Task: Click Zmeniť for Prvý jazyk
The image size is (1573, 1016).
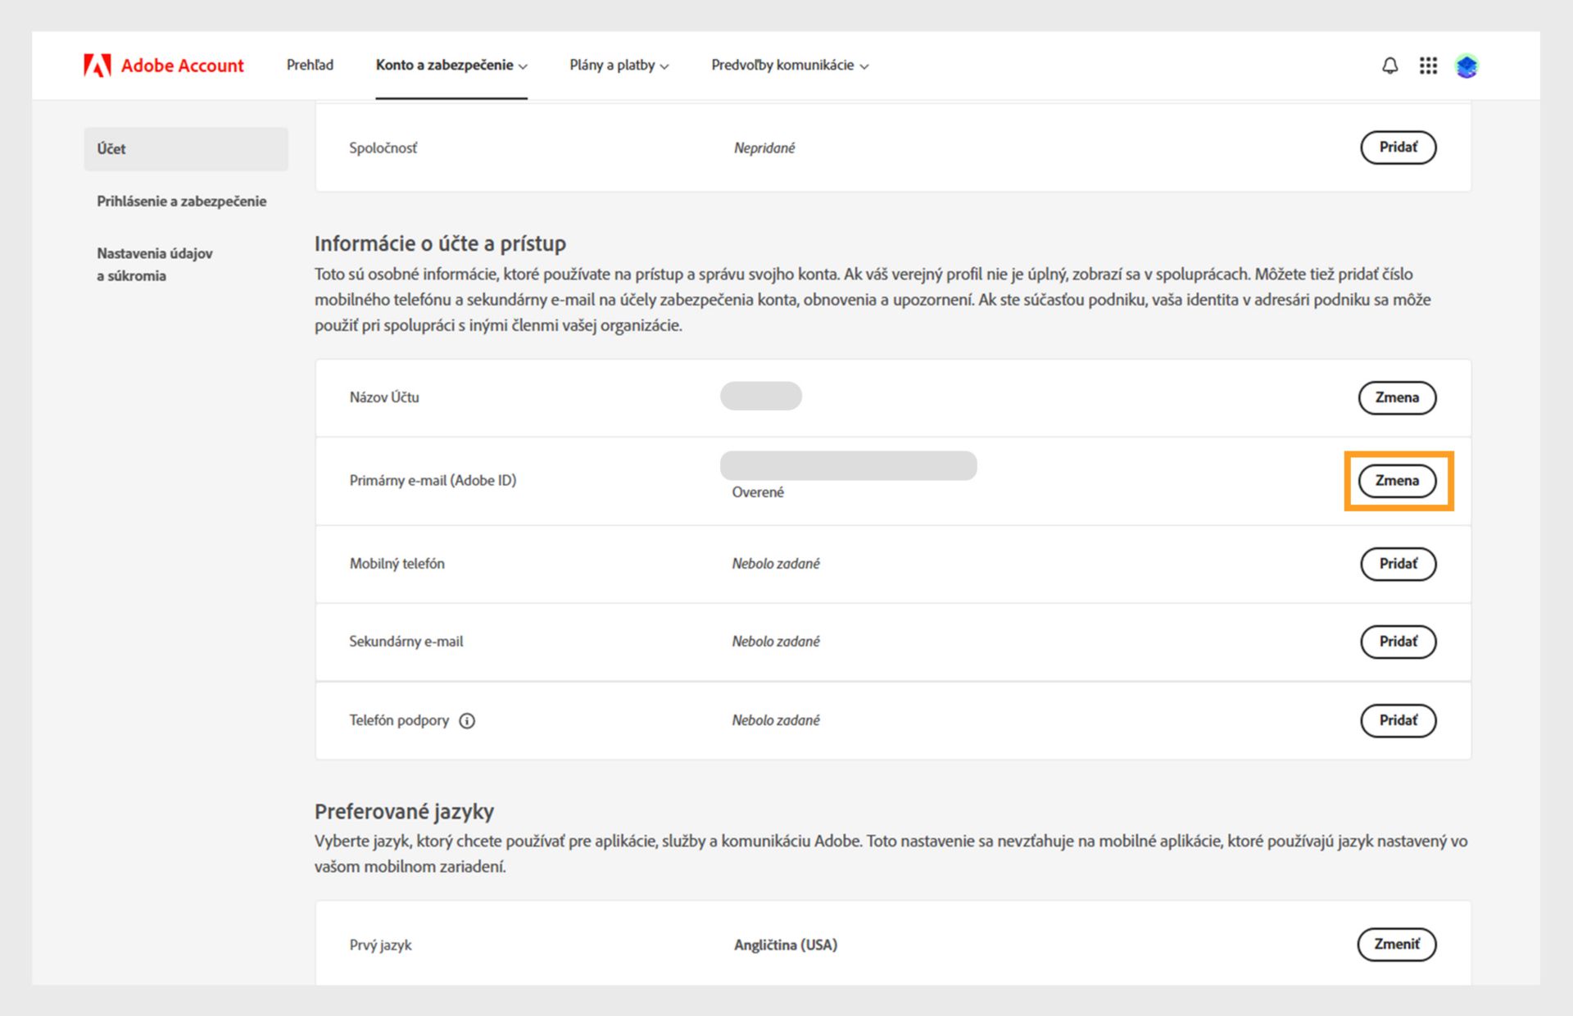Action: (1397, 944)
